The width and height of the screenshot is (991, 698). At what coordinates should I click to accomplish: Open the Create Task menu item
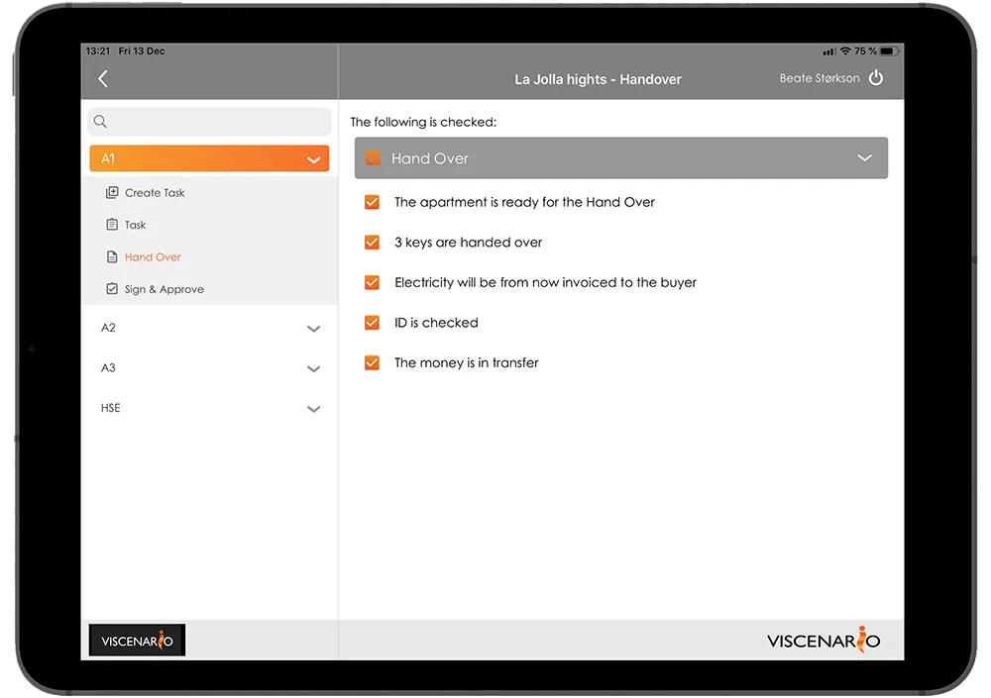pyautogui.click(x=210, y=193)
